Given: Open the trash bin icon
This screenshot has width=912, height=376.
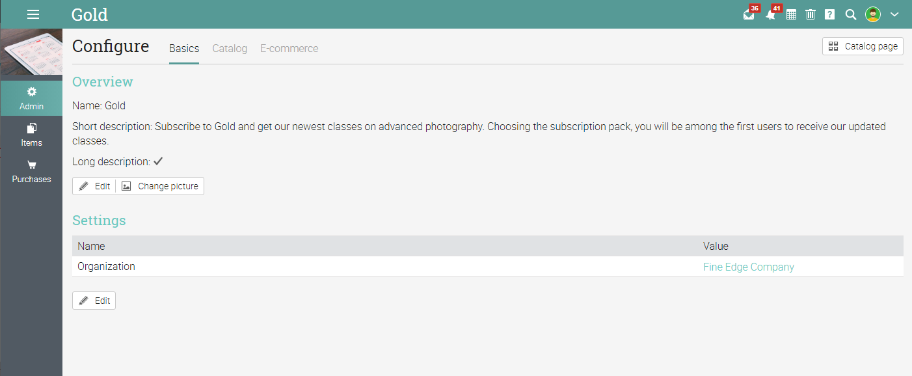Looking at the screenshot, I should pos(811,14).
